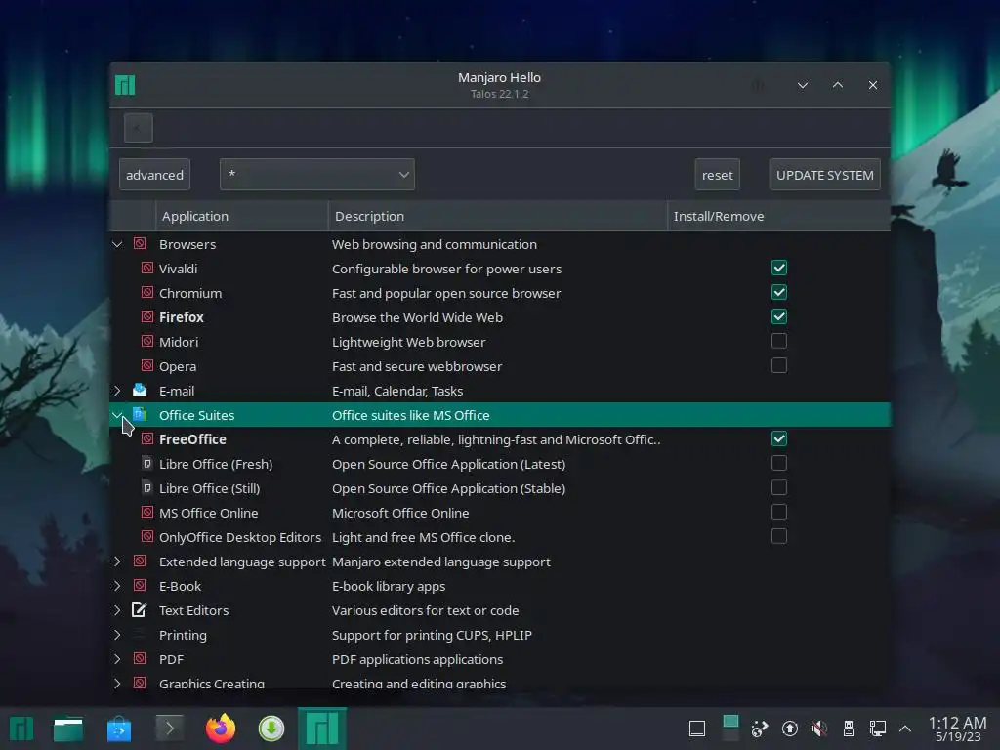
Task: Expand the E-Book category
Action: 117,586
